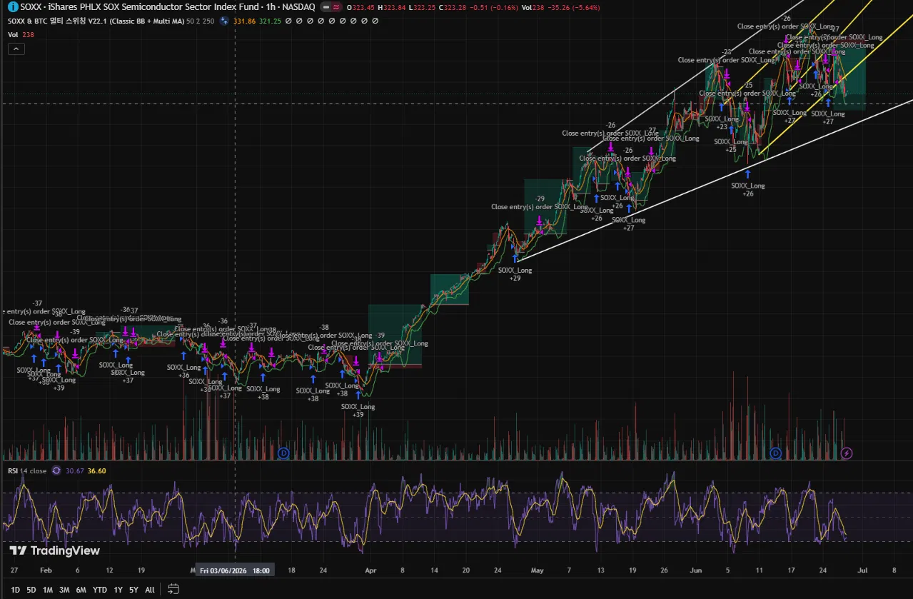Screen dimensions: 913x599
Task: Click the RSI indicator legend label
Action: pyautogui.click(x=13, y=471)
